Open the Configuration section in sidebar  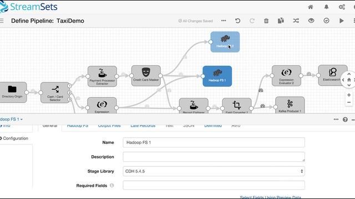(14, 138)
